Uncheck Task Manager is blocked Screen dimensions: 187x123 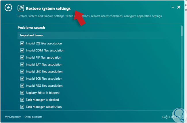tap(22, 100)
